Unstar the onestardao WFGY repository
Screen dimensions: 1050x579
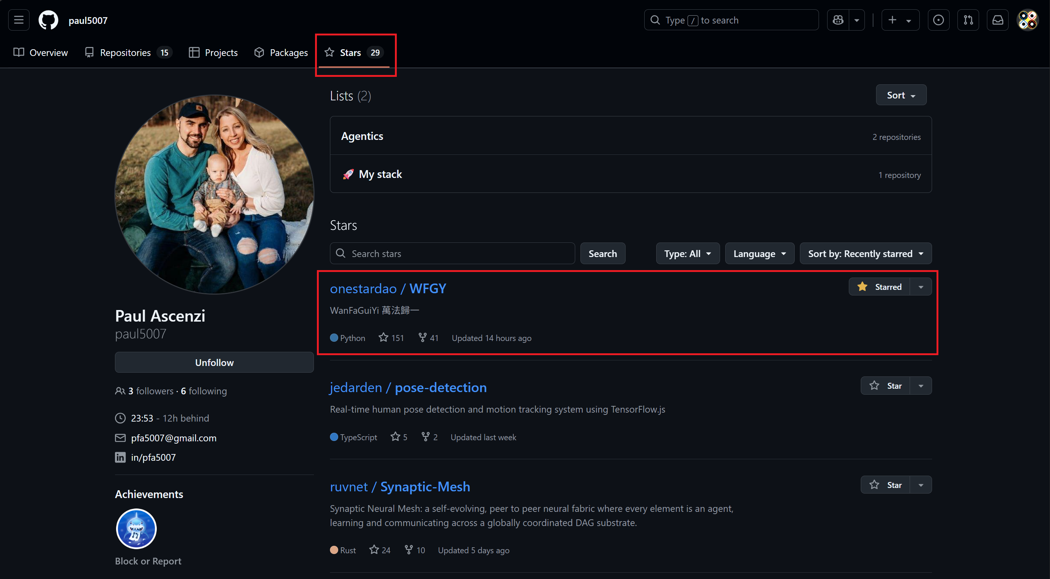pyautogui.click(x=880, y=287)
